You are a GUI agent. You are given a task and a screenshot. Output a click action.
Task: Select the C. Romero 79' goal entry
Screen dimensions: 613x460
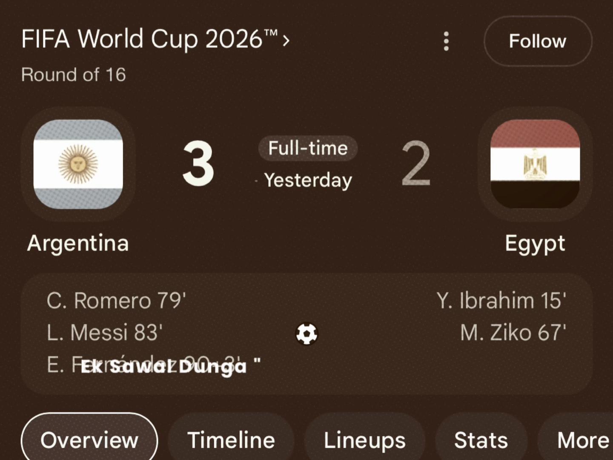pyautogui.click(x=116, y=301)
